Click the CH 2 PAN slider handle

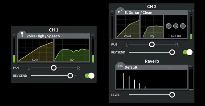tap(152, 45)
